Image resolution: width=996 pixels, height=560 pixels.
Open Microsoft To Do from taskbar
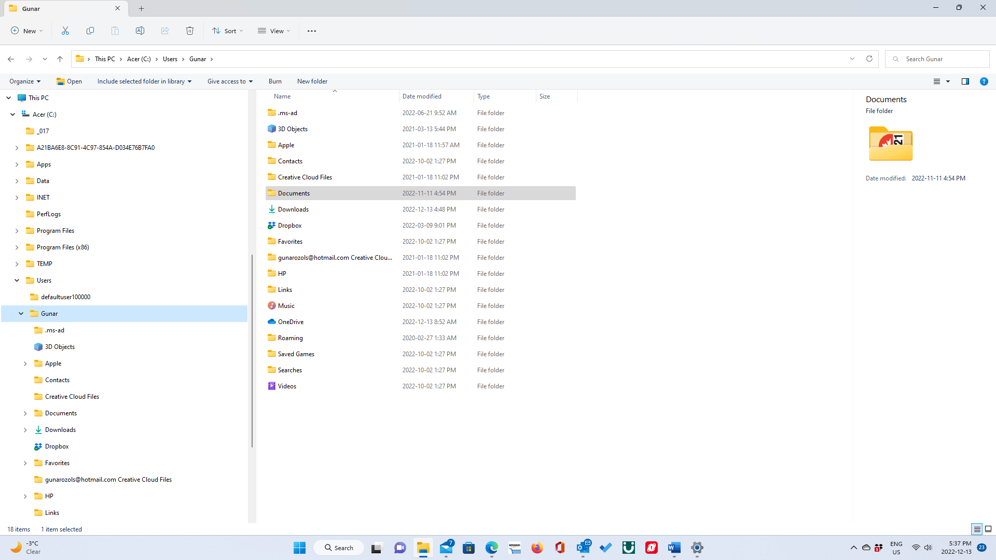[x=605, y=547]
